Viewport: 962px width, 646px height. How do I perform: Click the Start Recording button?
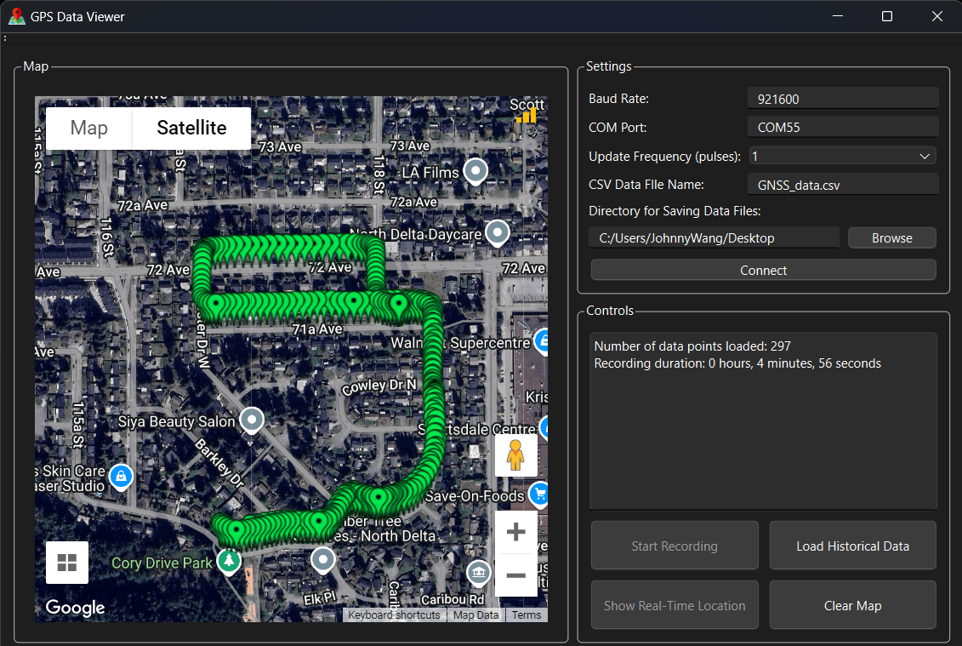click(x=675, y=546)
